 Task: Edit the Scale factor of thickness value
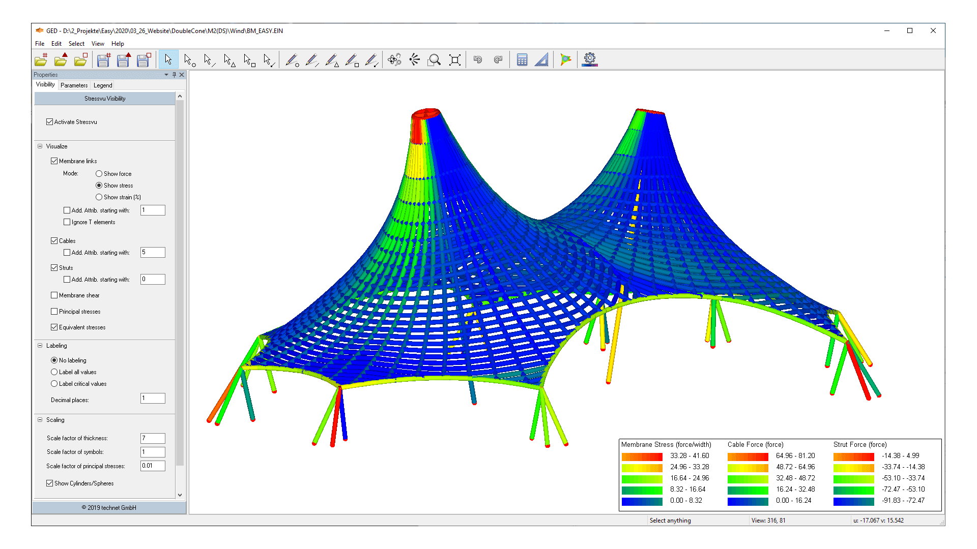tap(152, 438)
